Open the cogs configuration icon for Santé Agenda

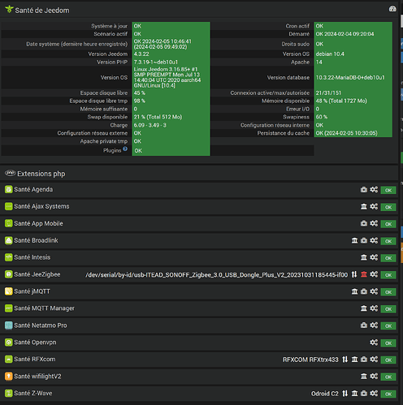pos(374,189)
